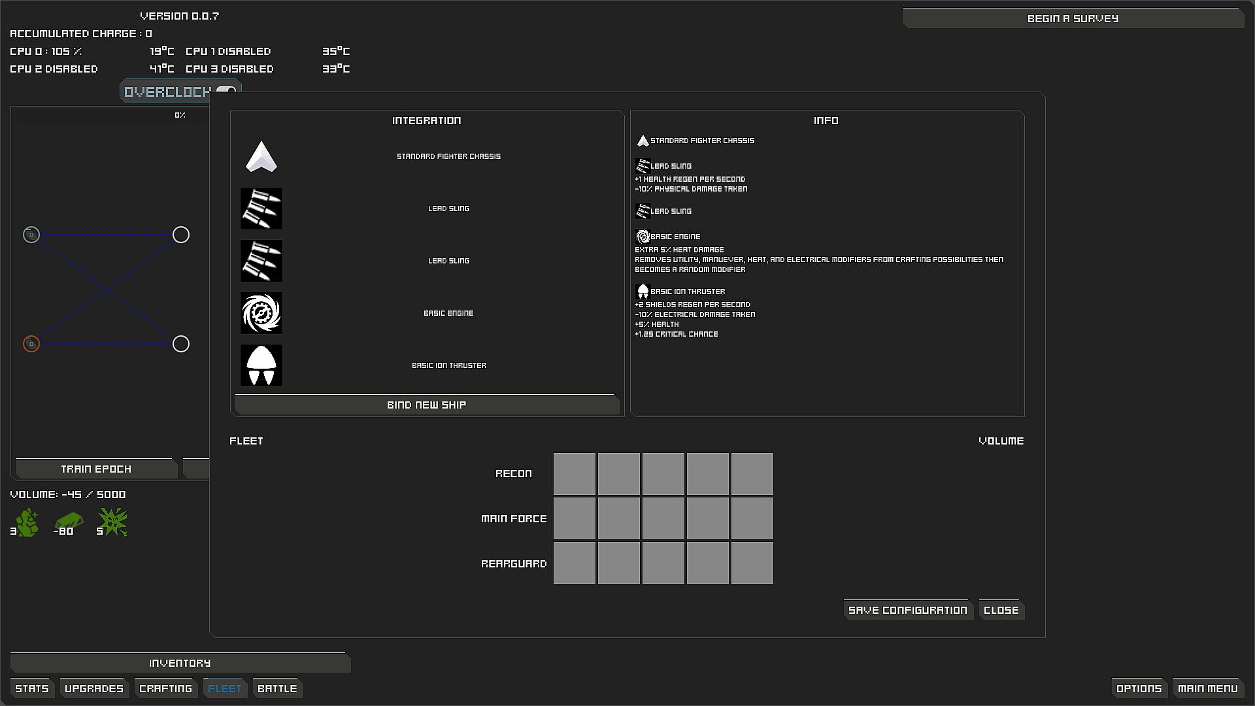
Task: Click the green explosion resource icon
Action: pyautogui.click(x=114, y=522)
